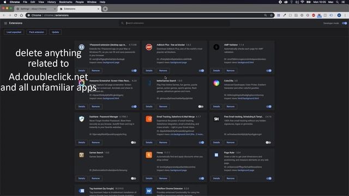Click the Adblock Plus toolbar icon

pos(314,15)
